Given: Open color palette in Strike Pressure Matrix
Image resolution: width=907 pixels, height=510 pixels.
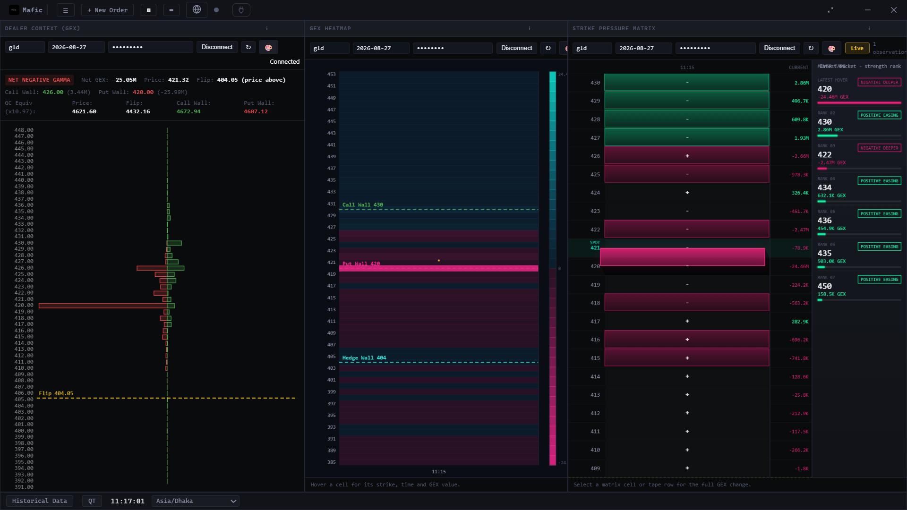Looking at the screenshot, I should tap(831, 48).
